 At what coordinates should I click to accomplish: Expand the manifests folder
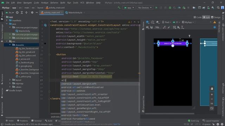pos(7,20)
